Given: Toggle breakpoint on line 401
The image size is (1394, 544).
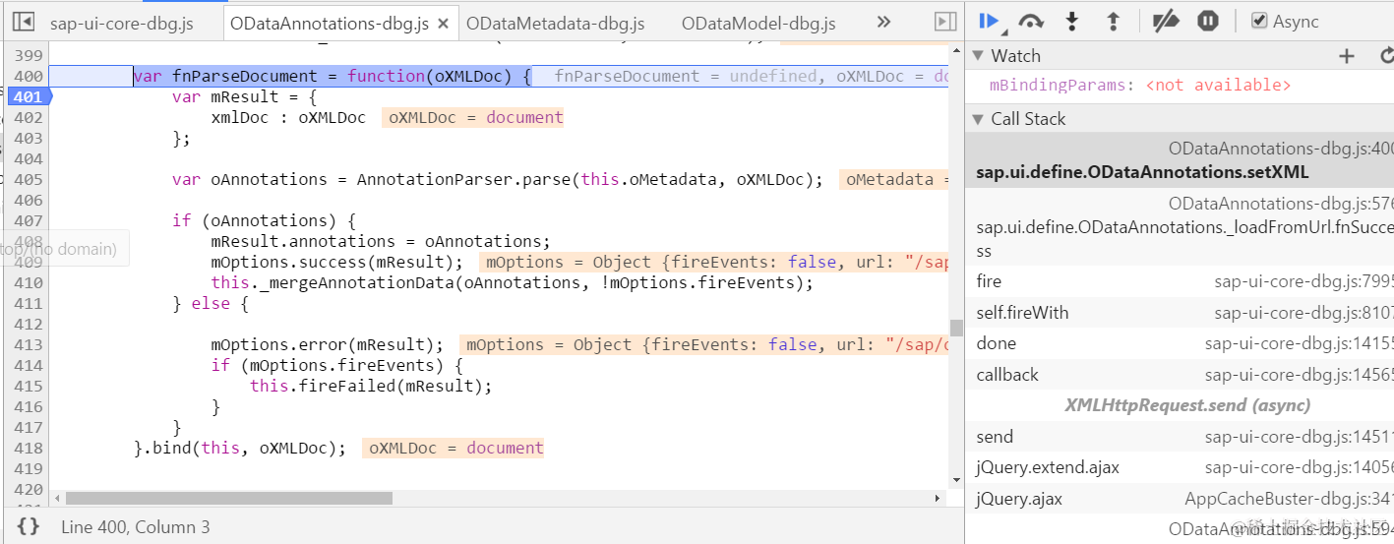Looking at the screenshot, I should tap(27, 96).
